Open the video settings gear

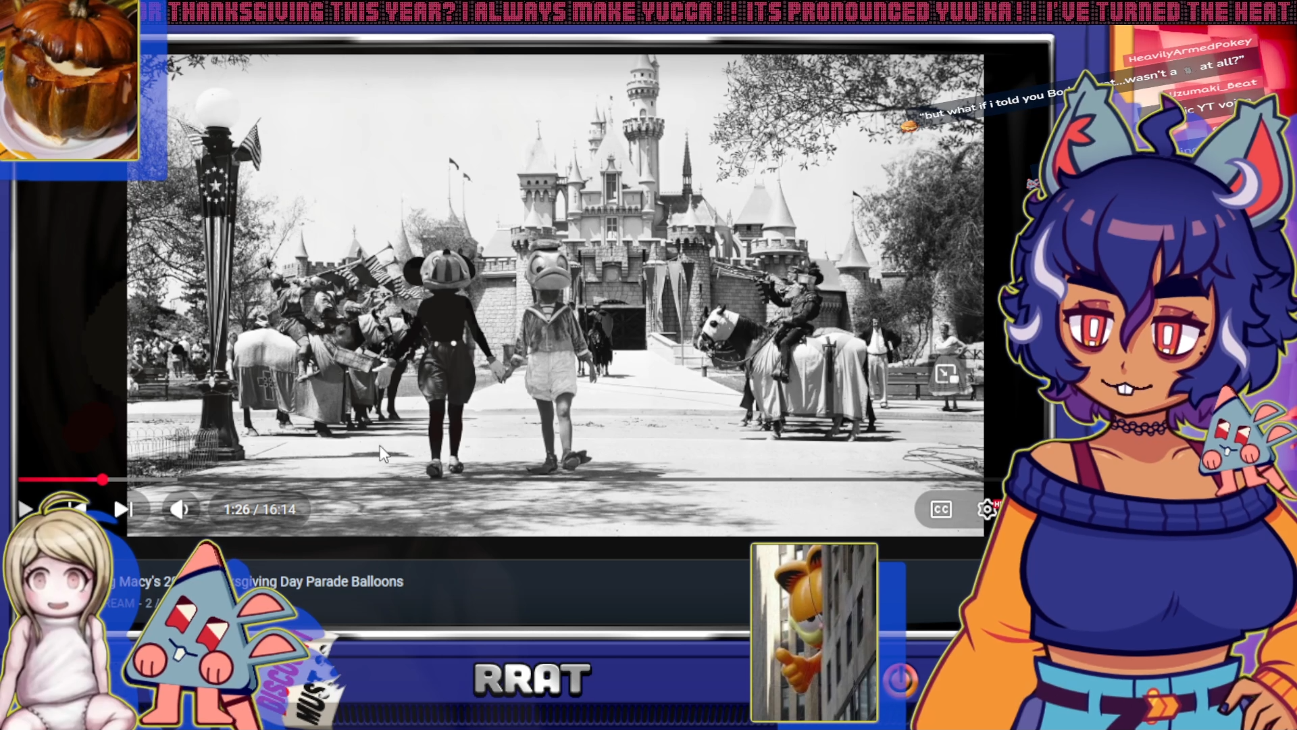986,509
